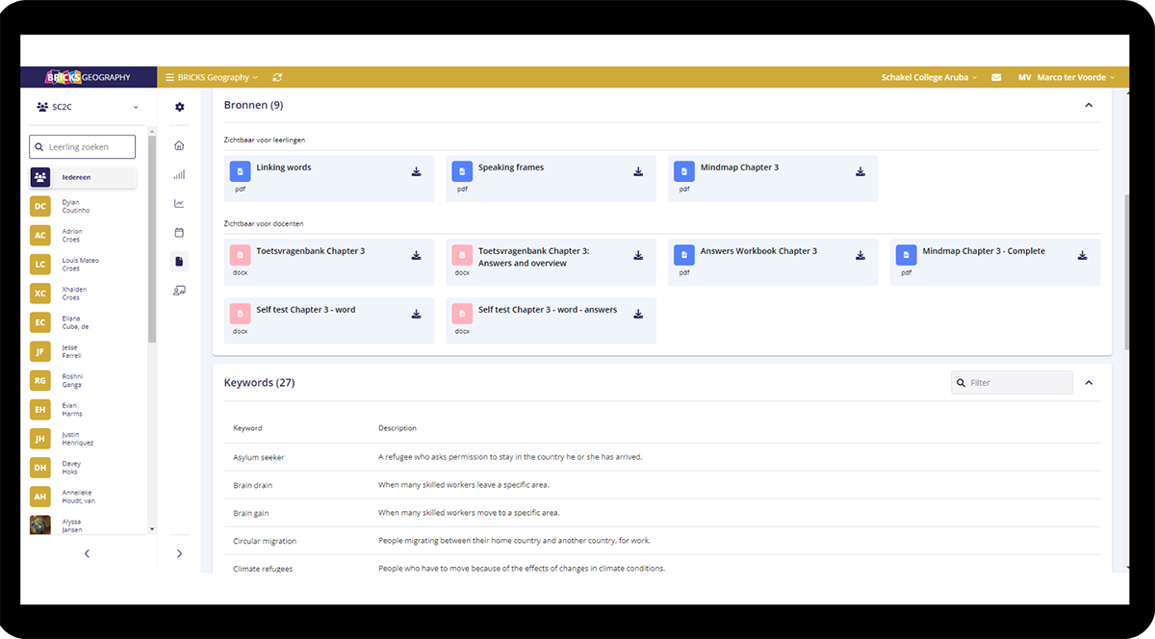This screenshot has width=1155, height=639.
Task: Click the refresh sync icon in the top bar
Action: 277,77
